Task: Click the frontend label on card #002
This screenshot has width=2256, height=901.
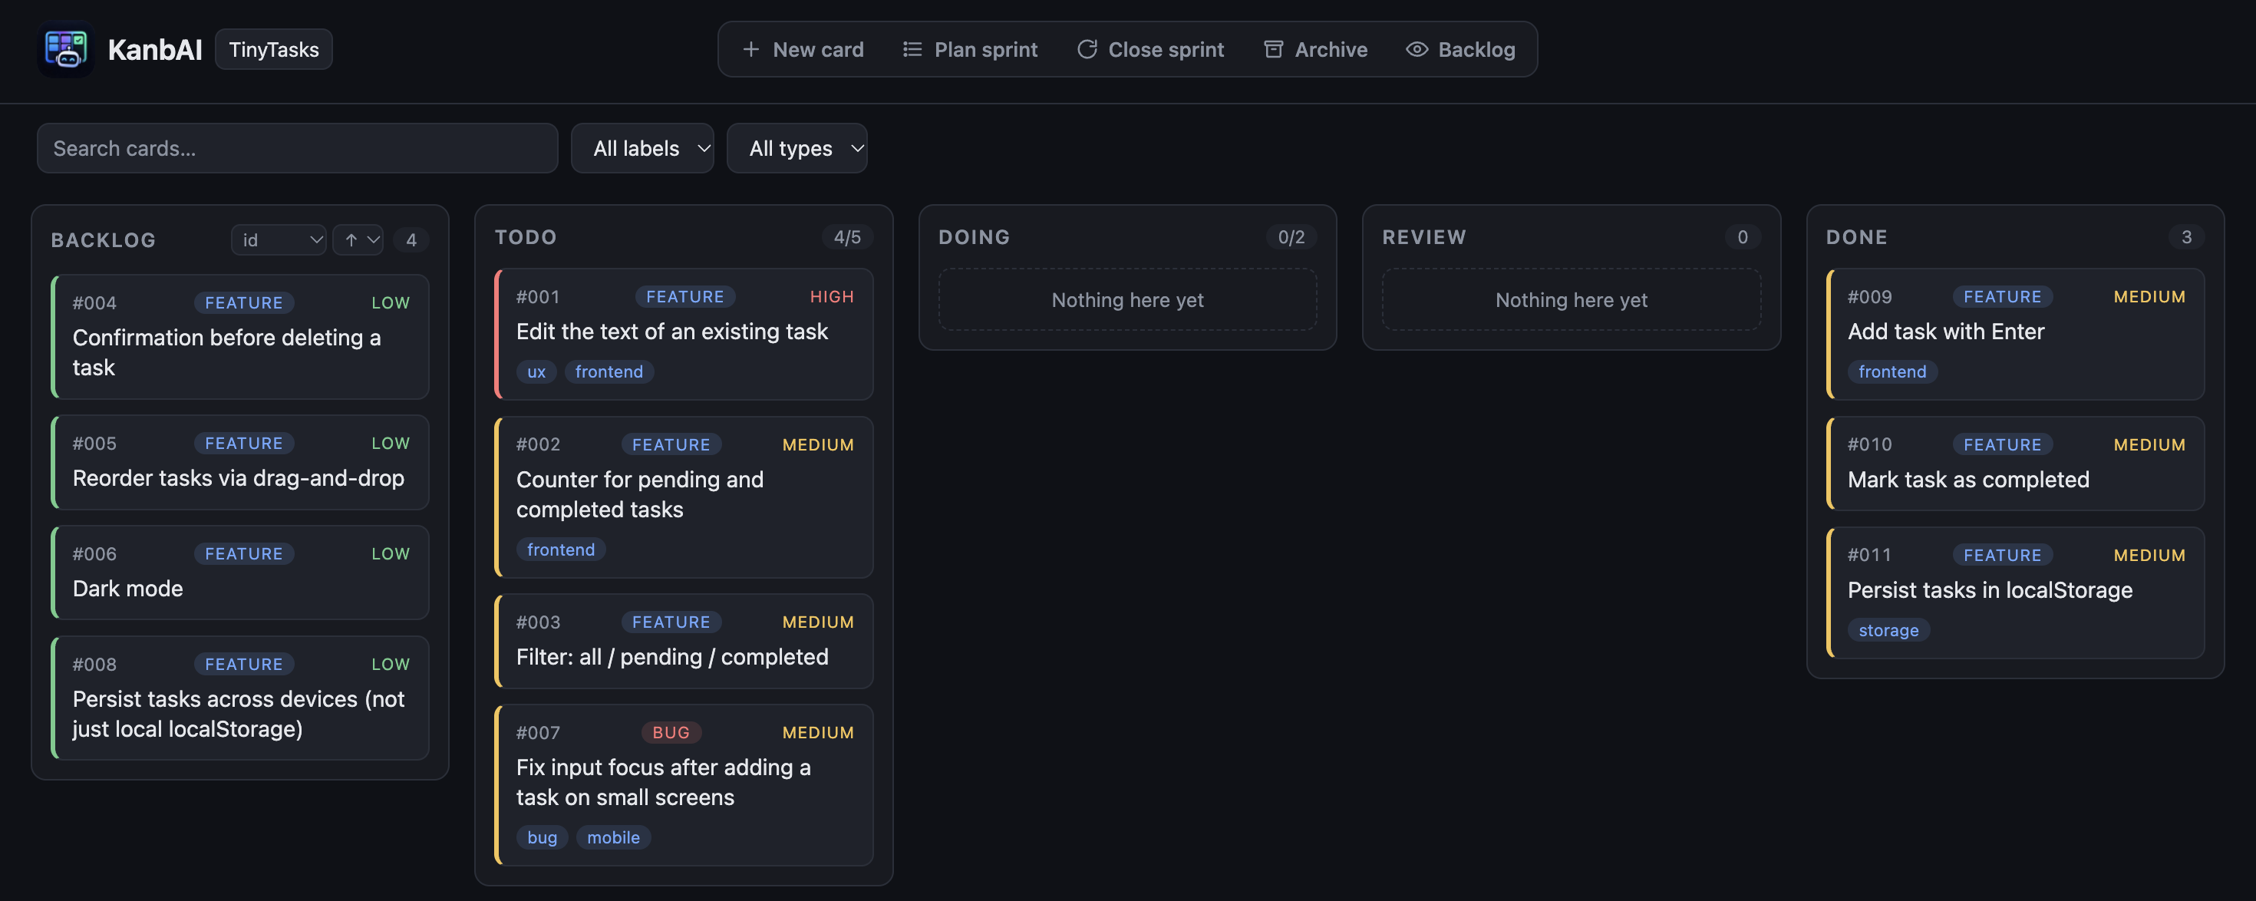Action: pyautogui.click(x=560, y=550)
